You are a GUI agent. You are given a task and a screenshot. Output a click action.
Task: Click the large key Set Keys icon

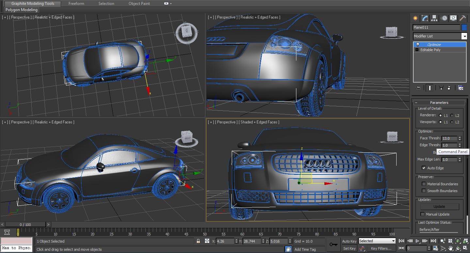point(334,244)
